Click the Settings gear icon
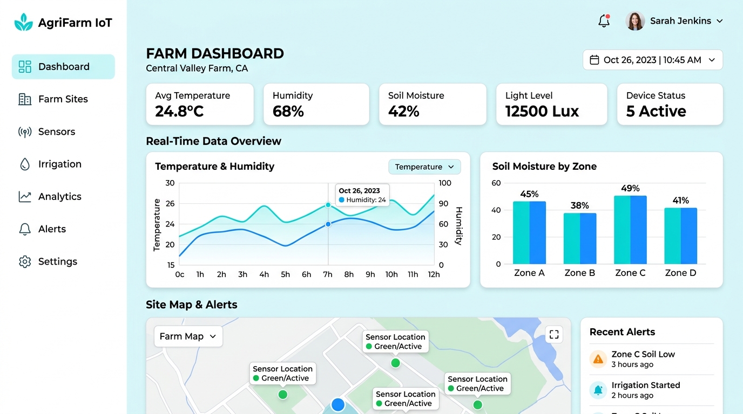This screenshot has height=414, width=743. [25, 261]
